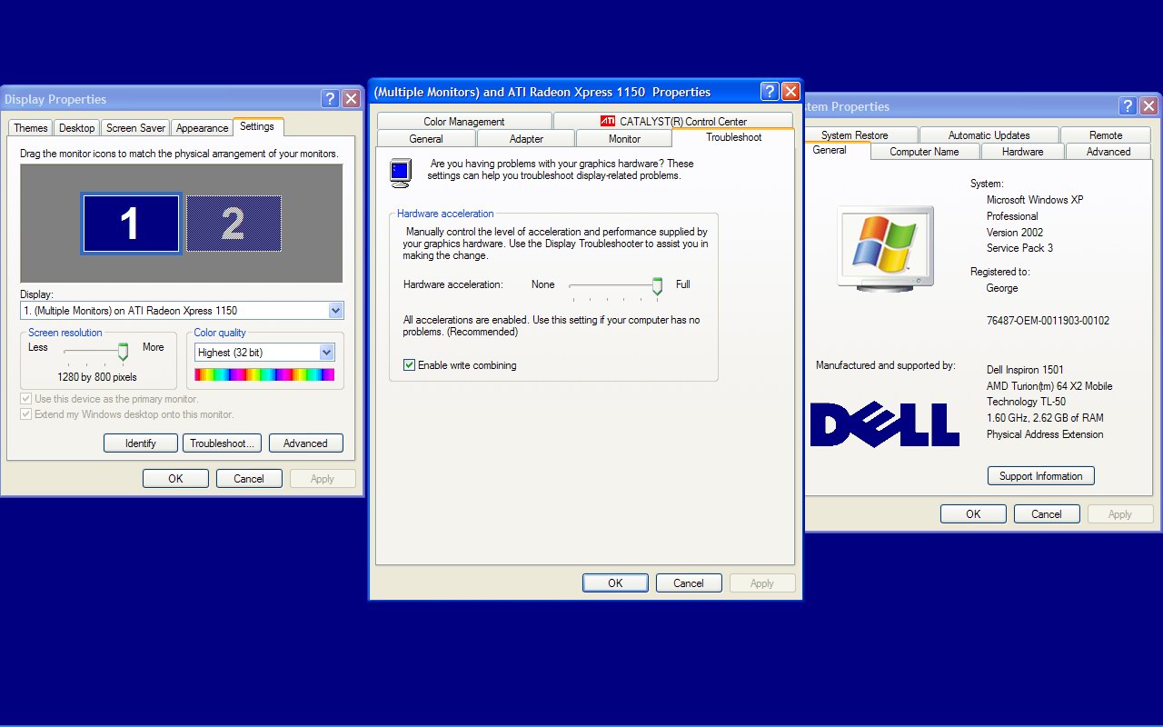The width and height of the screenshot is (1163, 727).
Task: Click the Troubleshoot... button
Action: [x=223, y=443]
